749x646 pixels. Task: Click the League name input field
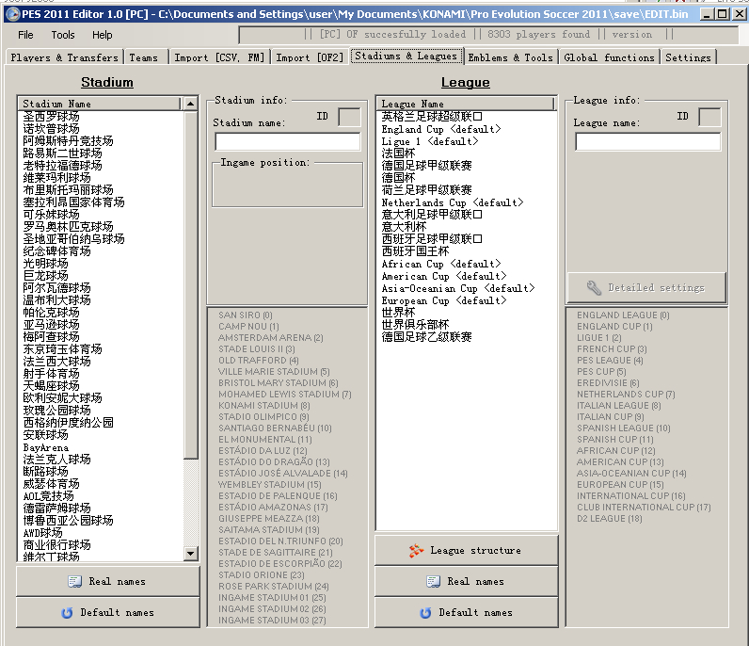click(647, 141)
